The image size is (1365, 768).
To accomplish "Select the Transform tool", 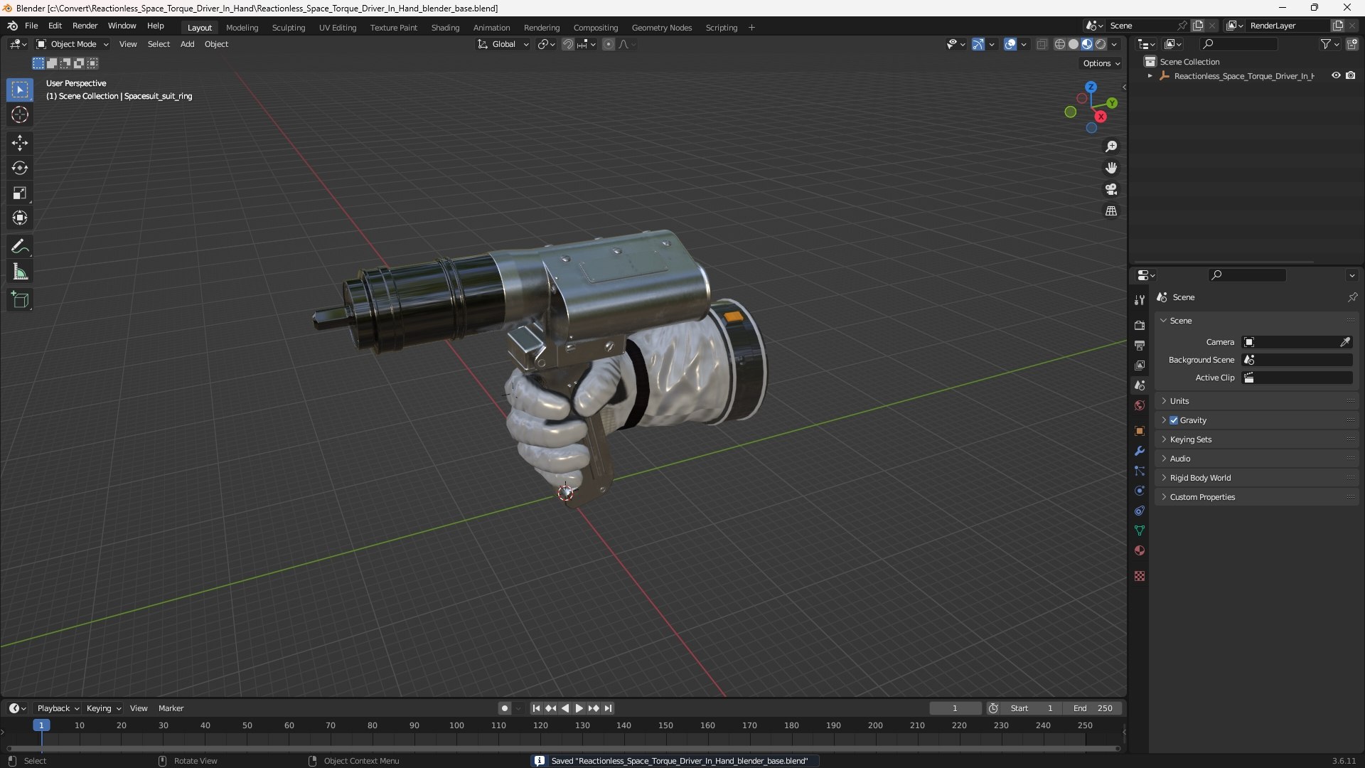I will 20,218.
